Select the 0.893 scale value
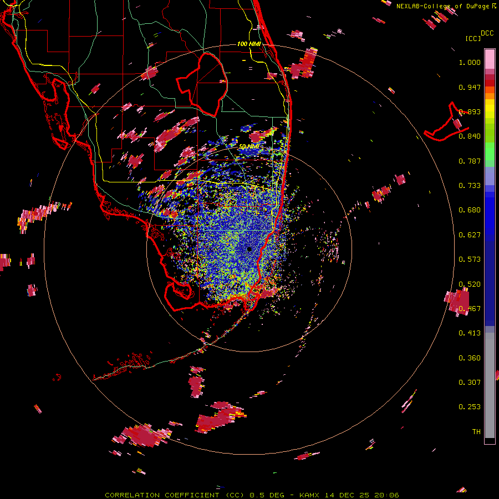This screenshot has width=499, height=499. [x=470, y=111]
